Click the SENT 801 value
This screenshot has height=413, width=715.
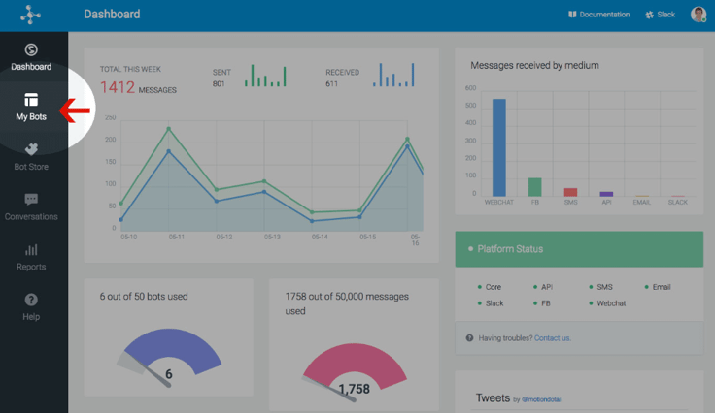pos(219,83)
